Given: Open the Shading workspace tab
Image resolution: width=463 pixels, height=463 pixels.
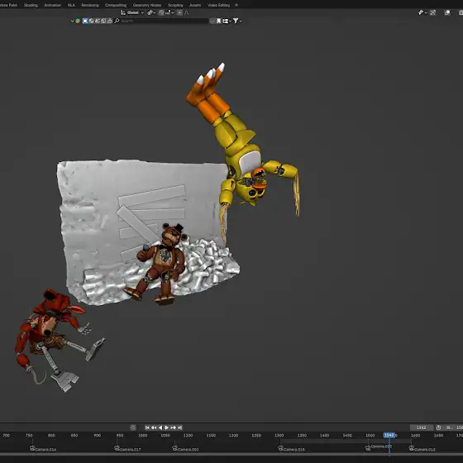Looking at the screenshot, I should (31, 5).
